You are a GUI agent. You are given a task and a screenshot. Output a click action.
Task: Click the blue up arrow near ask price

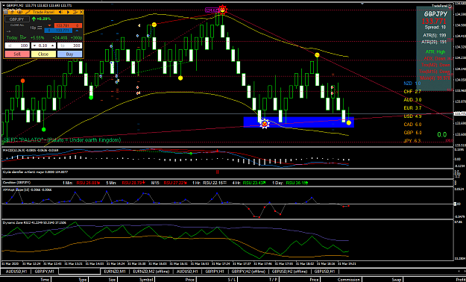(77, 31)
